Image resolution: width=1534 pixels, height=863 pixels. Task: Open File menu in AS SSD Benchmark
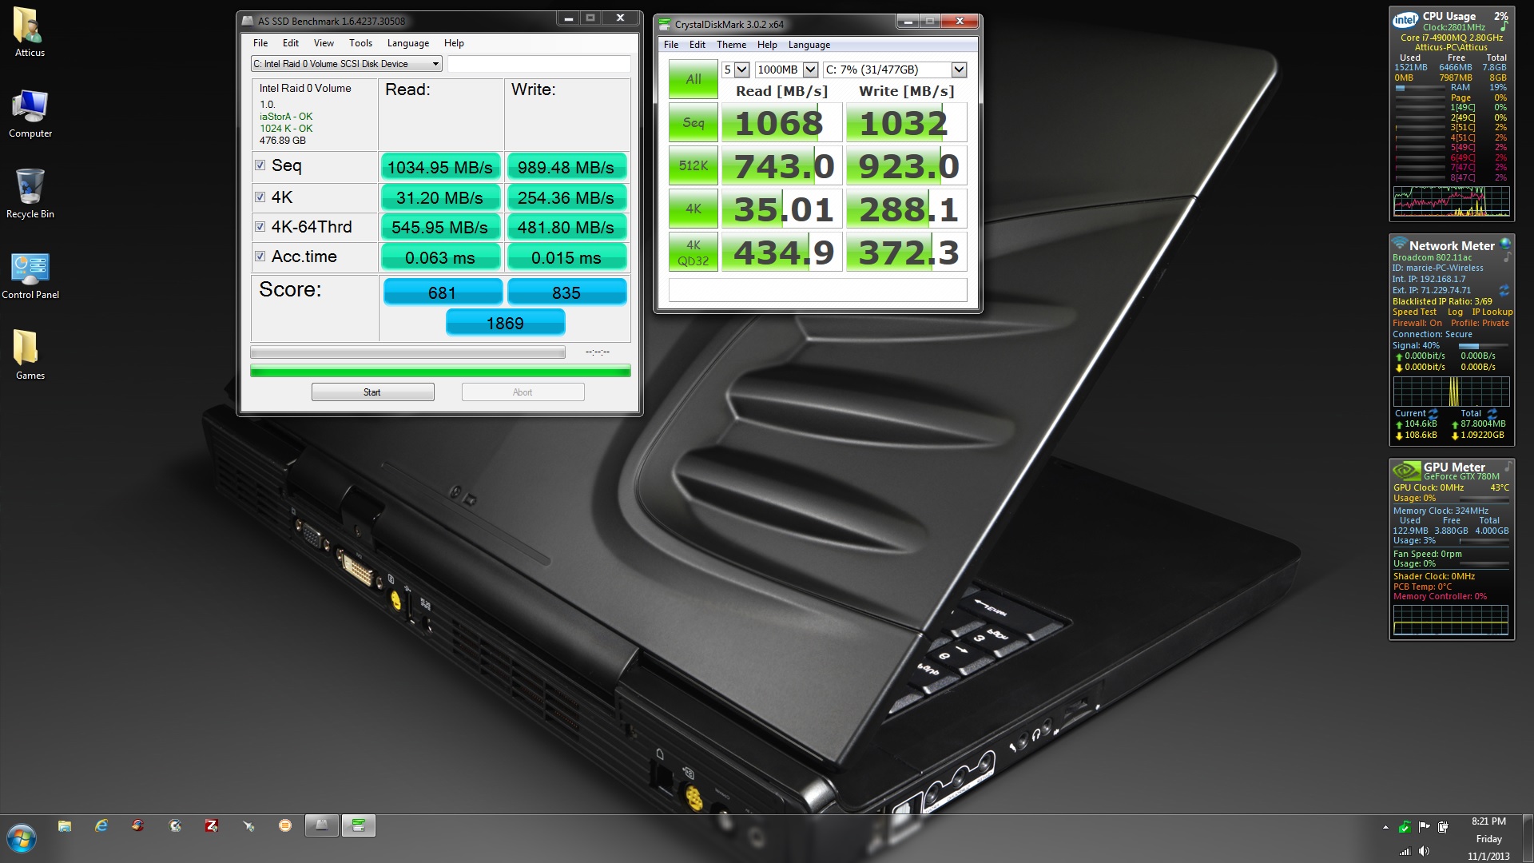[260, 43]
